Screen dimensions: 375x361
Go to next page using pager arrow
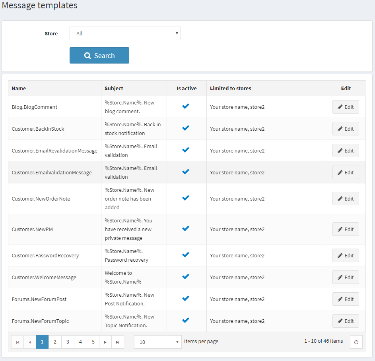(x=105, y=342)
